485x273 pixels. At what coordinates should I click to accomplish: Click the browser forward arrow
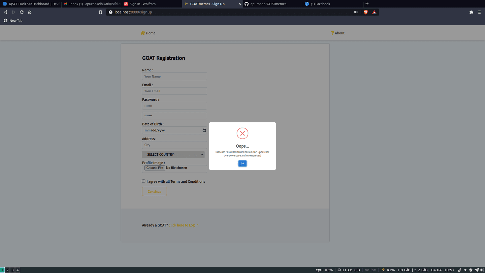click(x=13, y=12)
